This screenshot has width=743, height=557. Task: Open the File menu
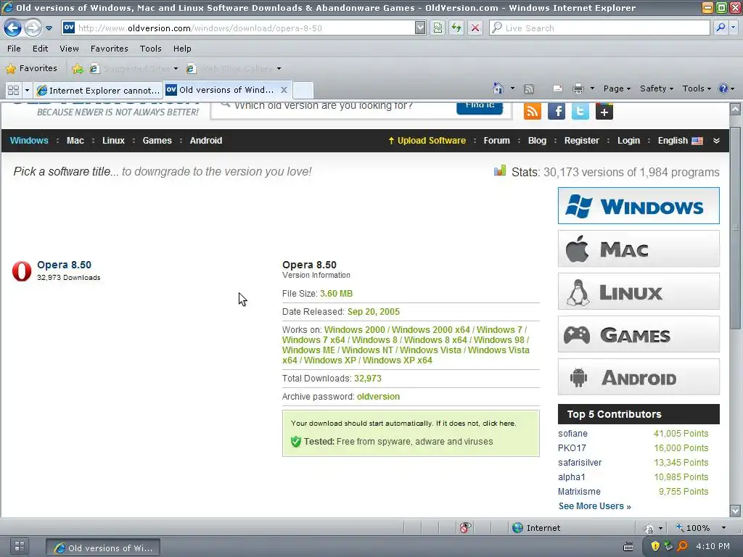(x=14, y=49)
